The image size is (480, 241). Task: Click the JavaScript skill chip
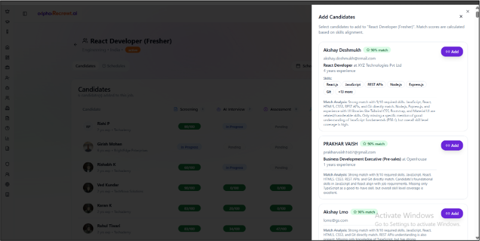coord(353,84)
